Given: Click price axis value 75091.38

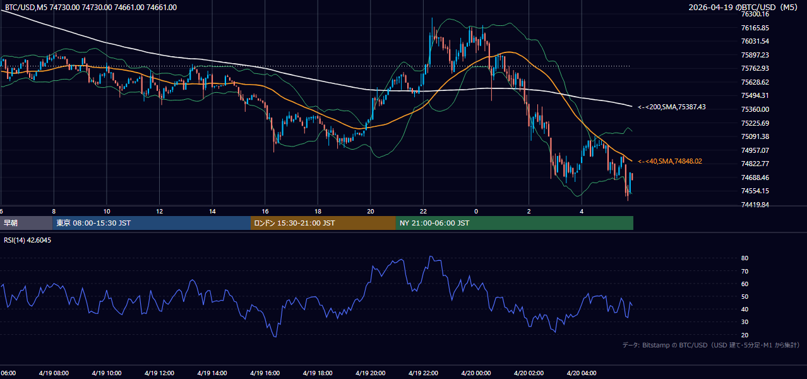Looking at the screenshot, I should coord(755,136).
